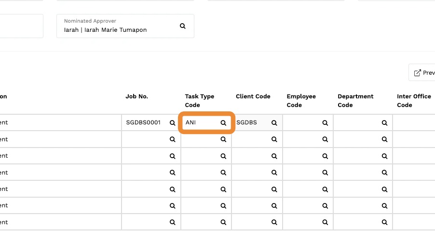Open Department Code lookup in first row
The image size is (435, 243).
384,122
